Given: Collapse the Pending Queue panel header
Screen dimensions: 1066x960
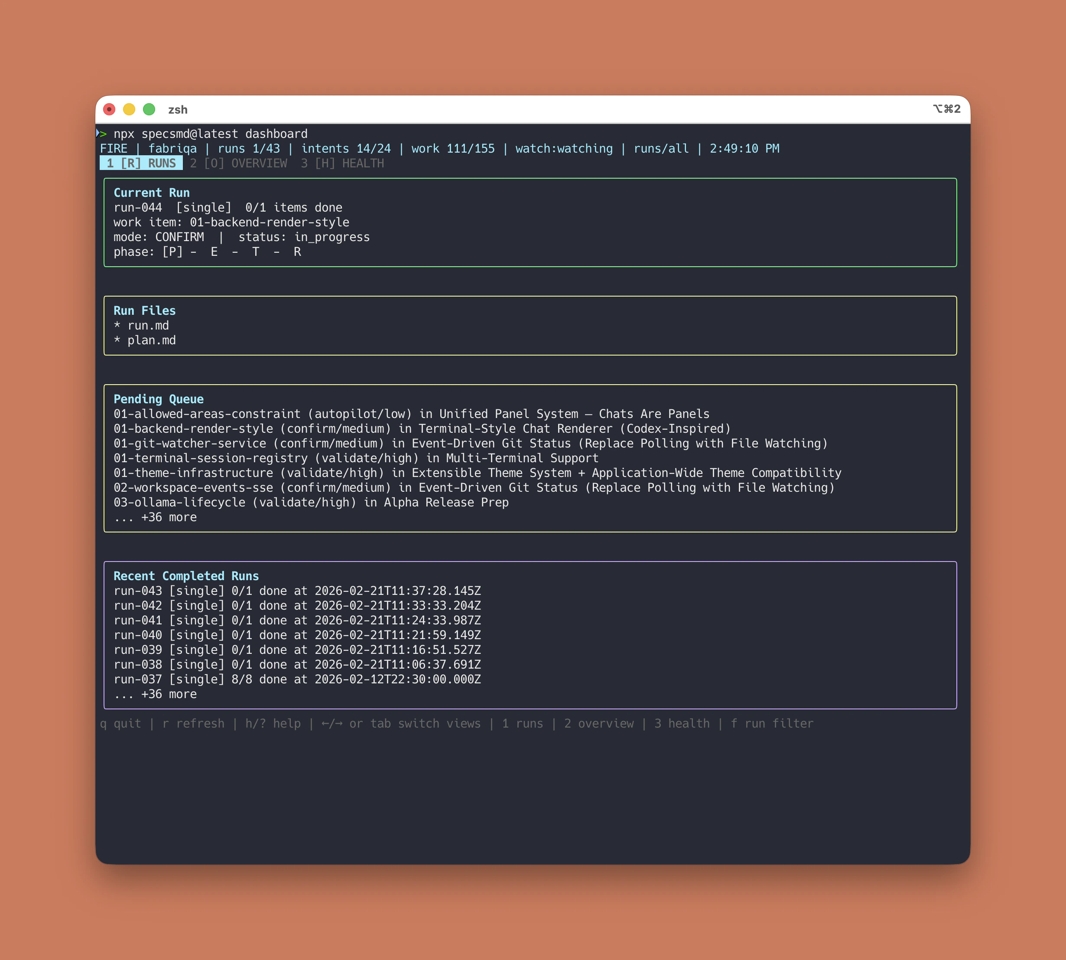Looking at the screenshot, I should [158, 399].
